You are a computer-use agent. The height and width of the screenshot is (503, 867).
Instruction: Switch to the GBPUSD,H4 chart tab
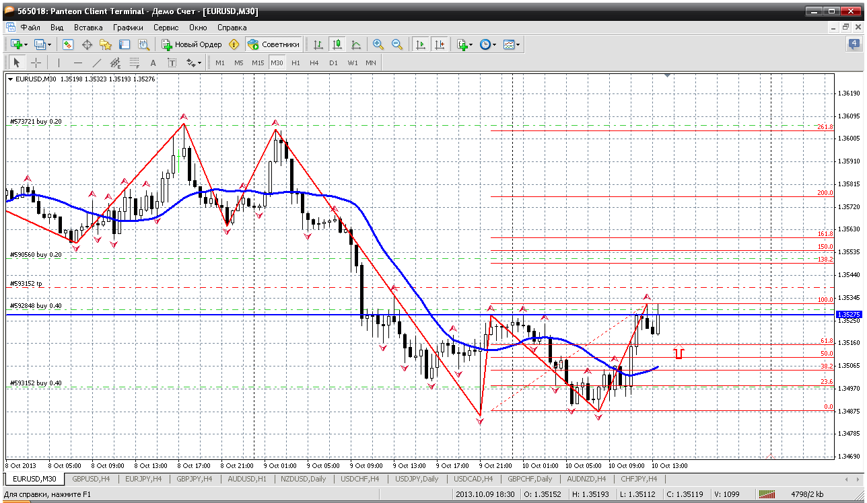[91, 479]
